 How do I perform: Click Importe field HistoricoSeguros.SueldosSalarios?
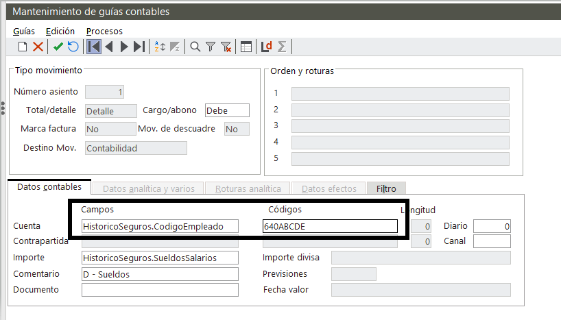point(160,258)
